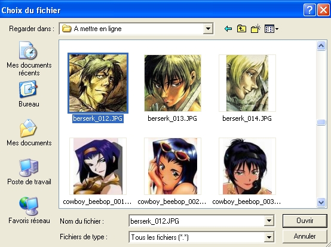Screen dimensions: 331x247
Task: Click the Annuler button
Action: click(x=305, y=236)
